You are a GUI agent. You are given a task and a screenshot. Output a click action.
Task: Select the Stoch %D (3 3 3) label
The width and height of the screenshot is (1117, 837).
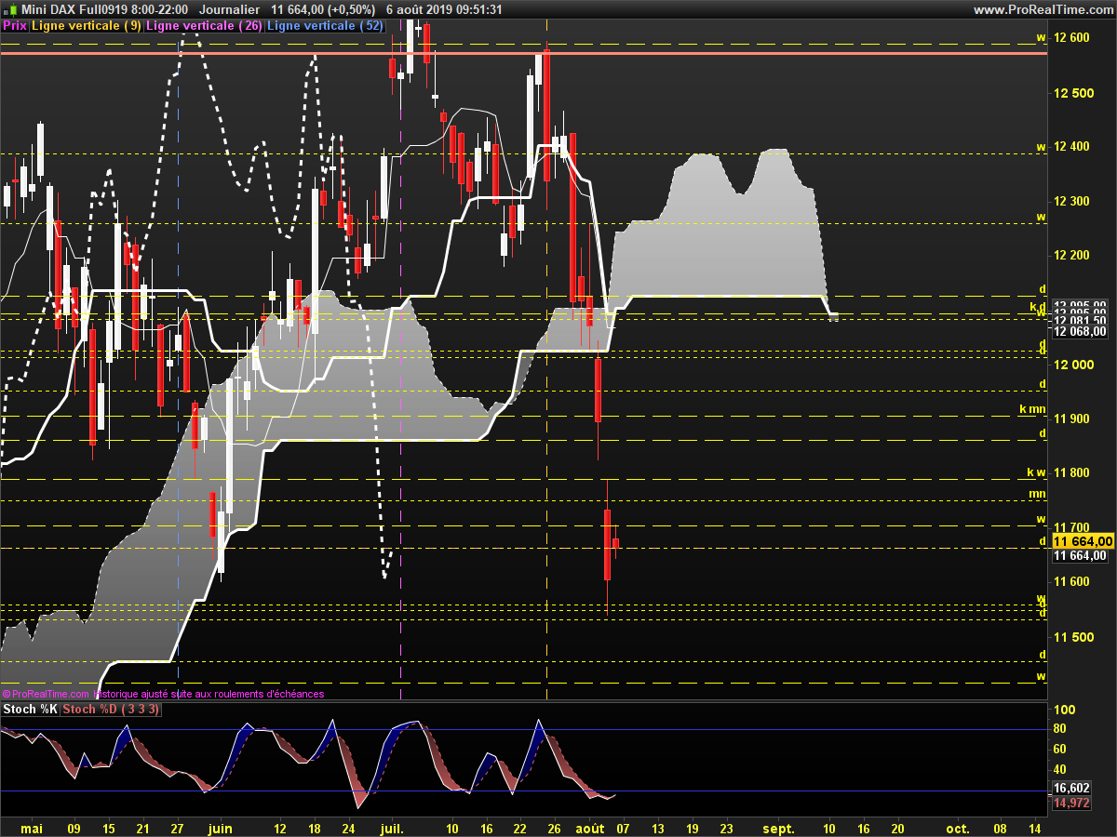coord(111,710)
